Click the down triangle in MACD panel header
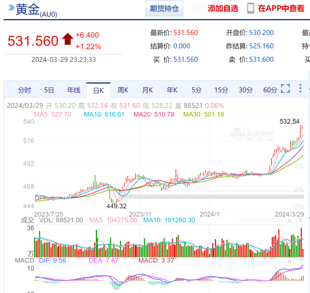The image size is (310, 293). coord(301,261)
